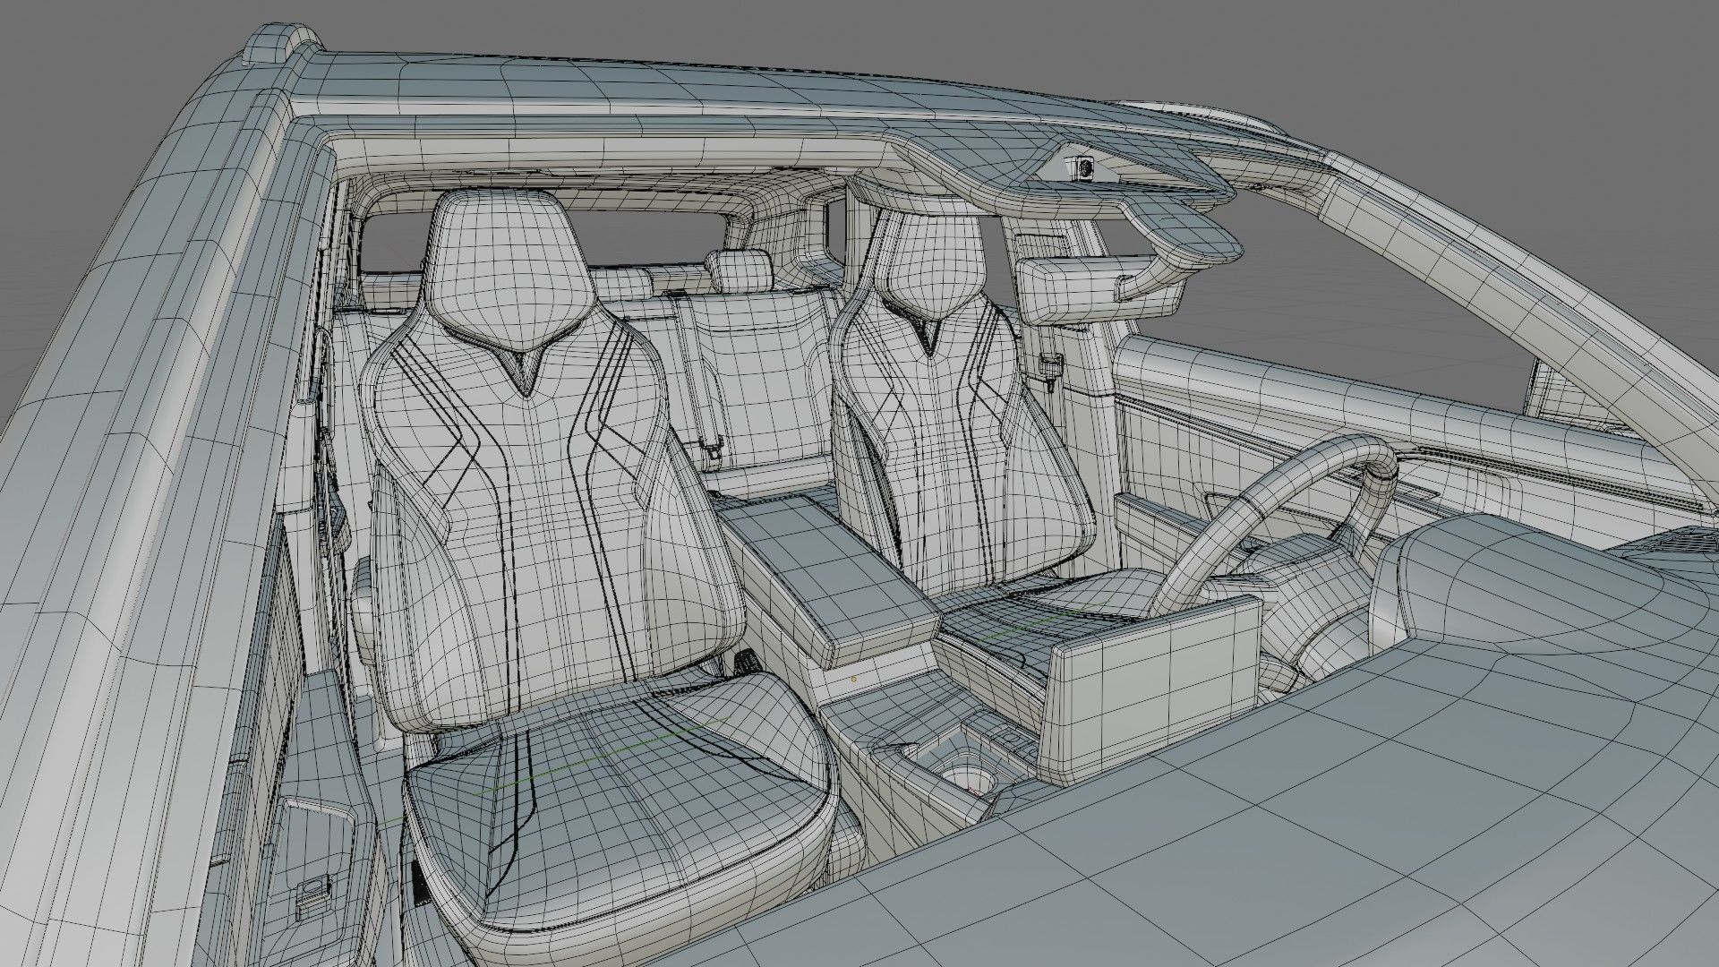Select the left front seat headrest
1719x967 pixels.
[510, 270]
